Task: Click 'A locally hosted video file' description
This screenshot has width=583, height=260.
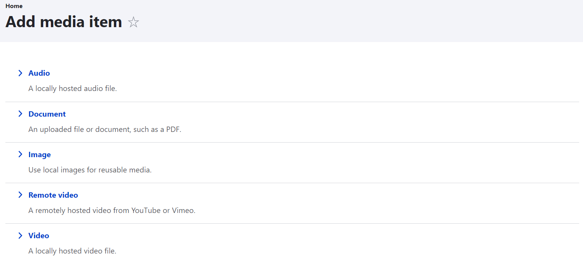Action: (72, 251)
